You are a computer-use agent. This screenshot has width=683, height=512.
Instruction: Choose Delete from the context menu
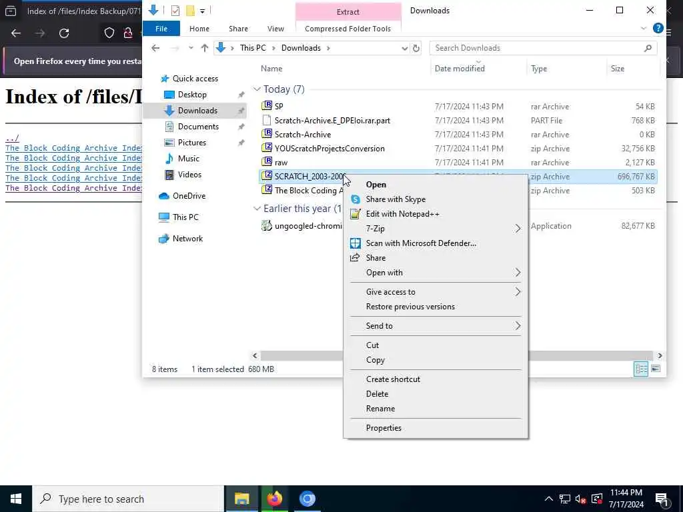click(x=377, y=394)
